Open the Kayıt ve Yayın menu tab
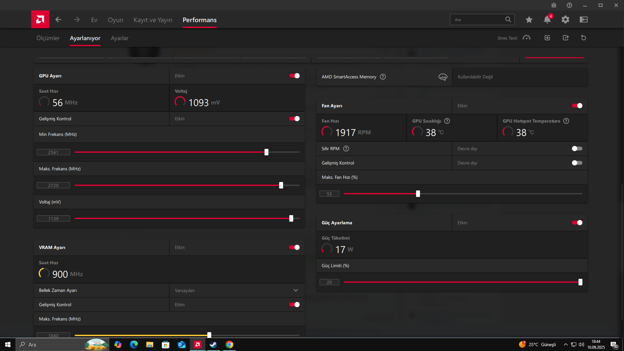This screenshot has height=351, width=624. (153, 20)
